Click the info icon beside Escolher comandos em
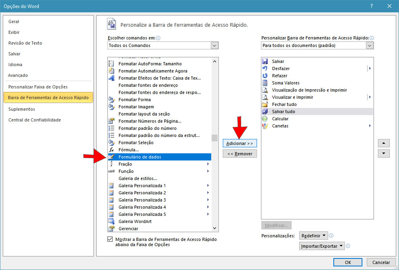The height and width of the screenshot is (270, 399). tap(158, 38)
